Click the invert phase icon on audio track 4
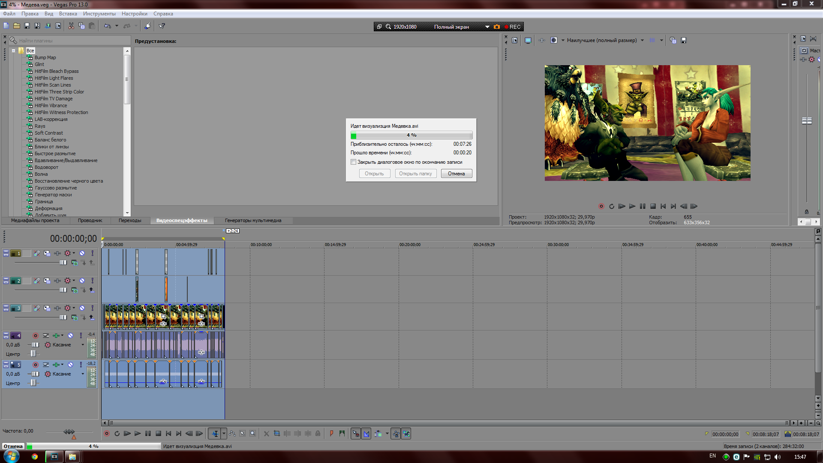The image size is (823, 463). coord(46,336)
